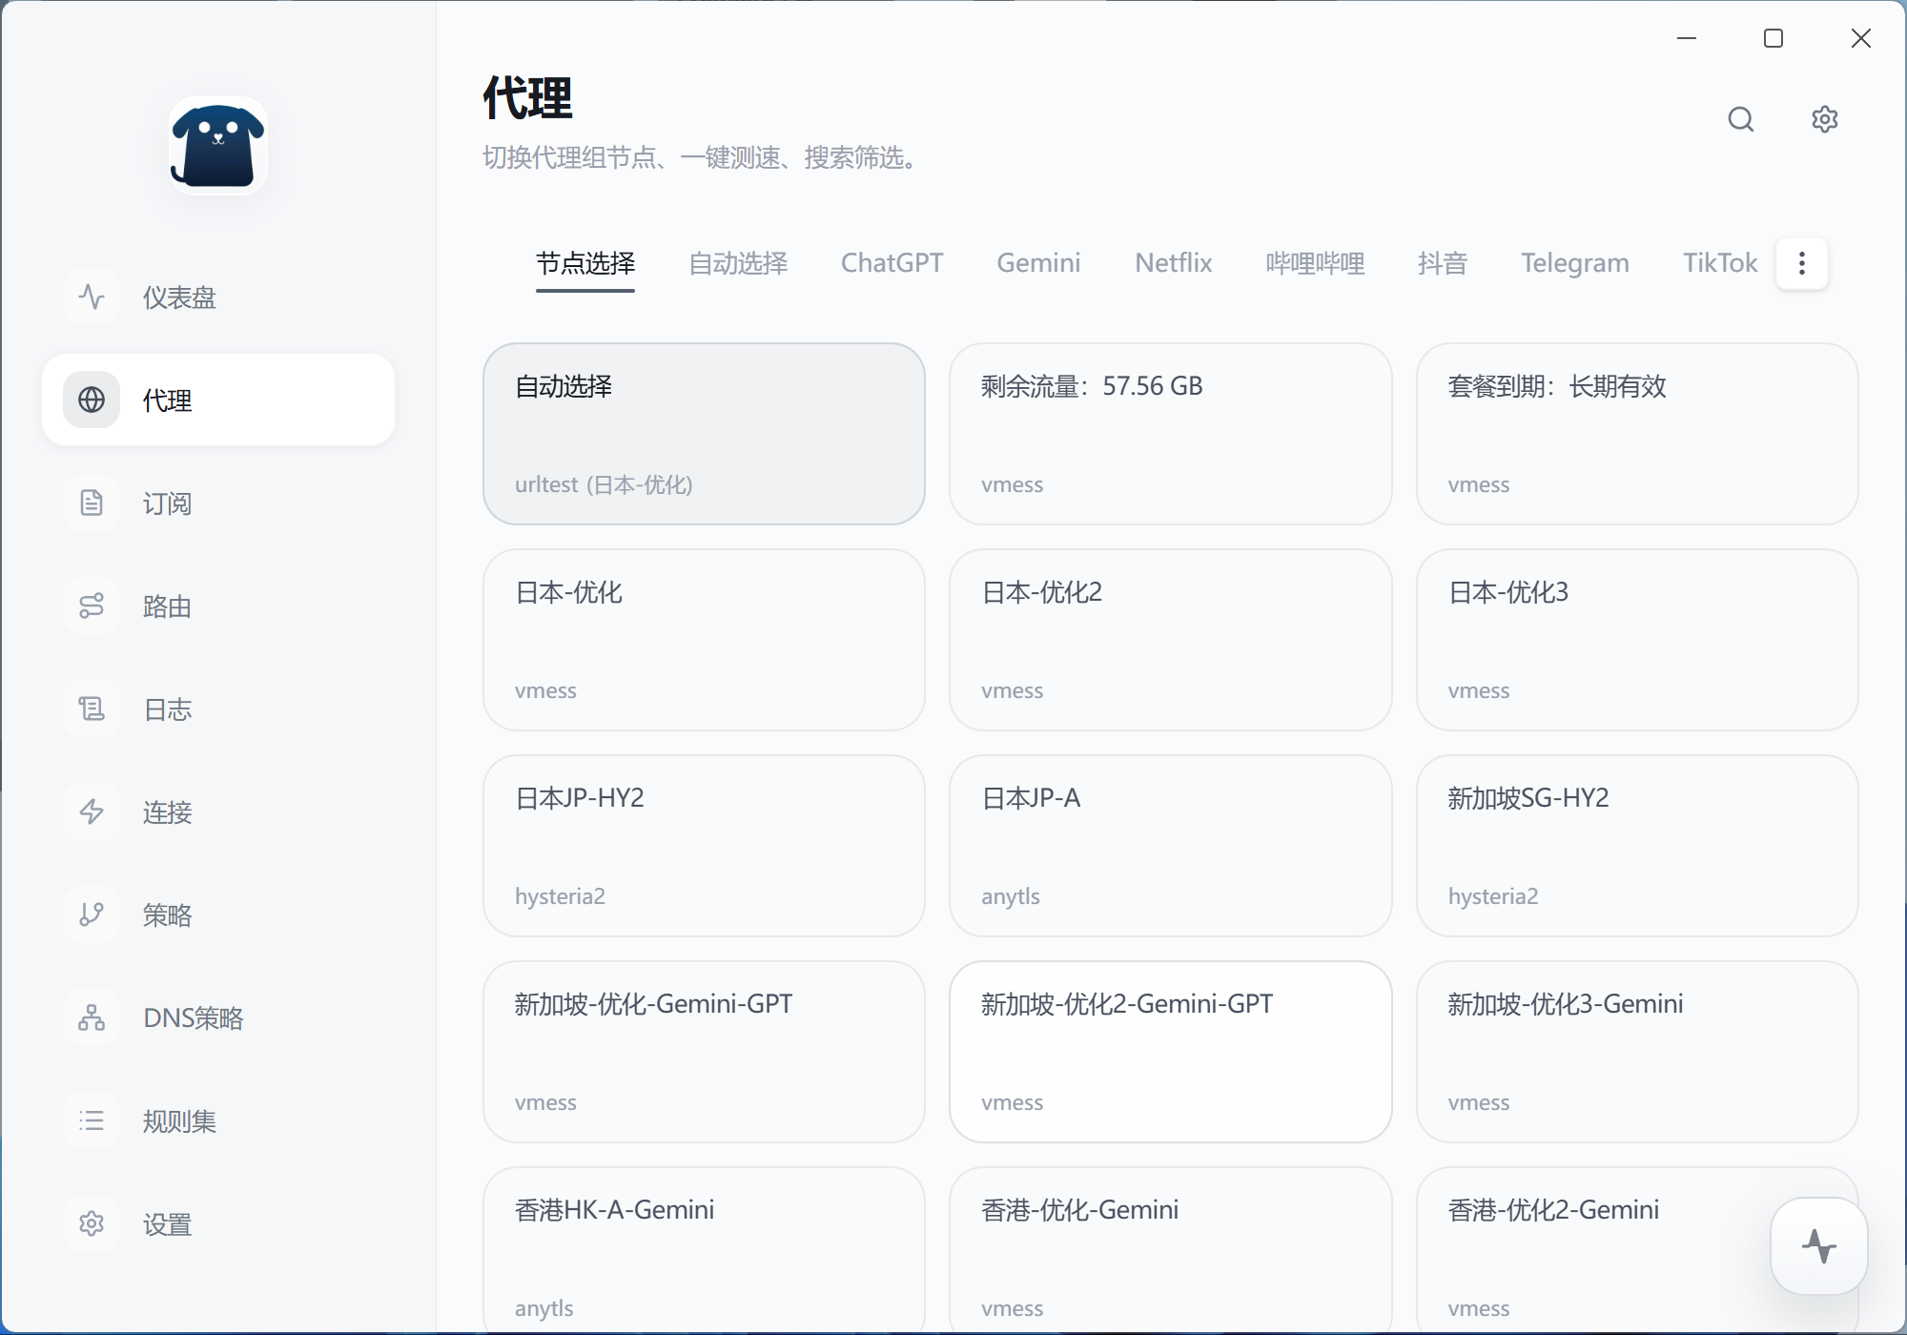1907x1335 pixels.
Task: Click the logs (日志) scroll icon
Action: (x=92, y=709)
